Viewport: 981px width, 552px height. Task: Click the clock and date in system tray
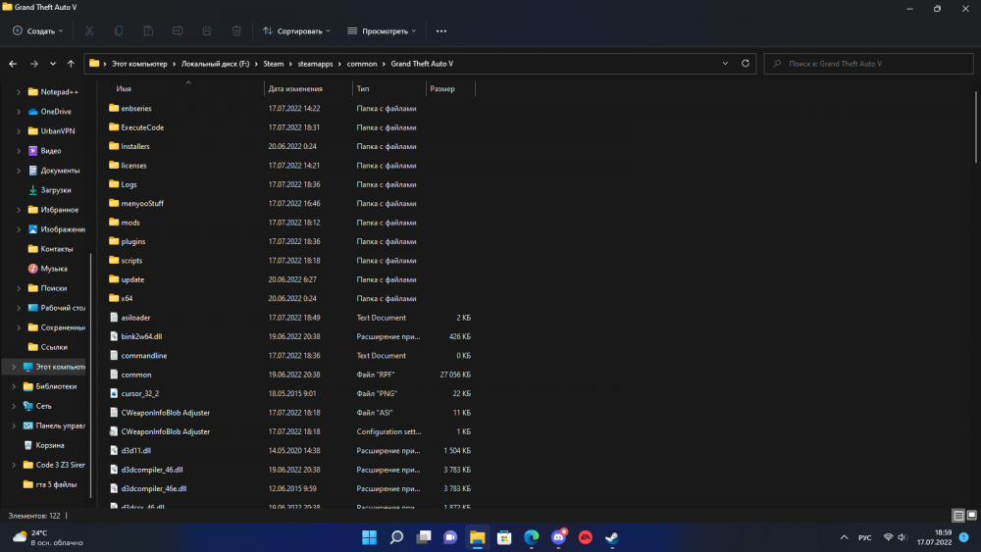934,537
